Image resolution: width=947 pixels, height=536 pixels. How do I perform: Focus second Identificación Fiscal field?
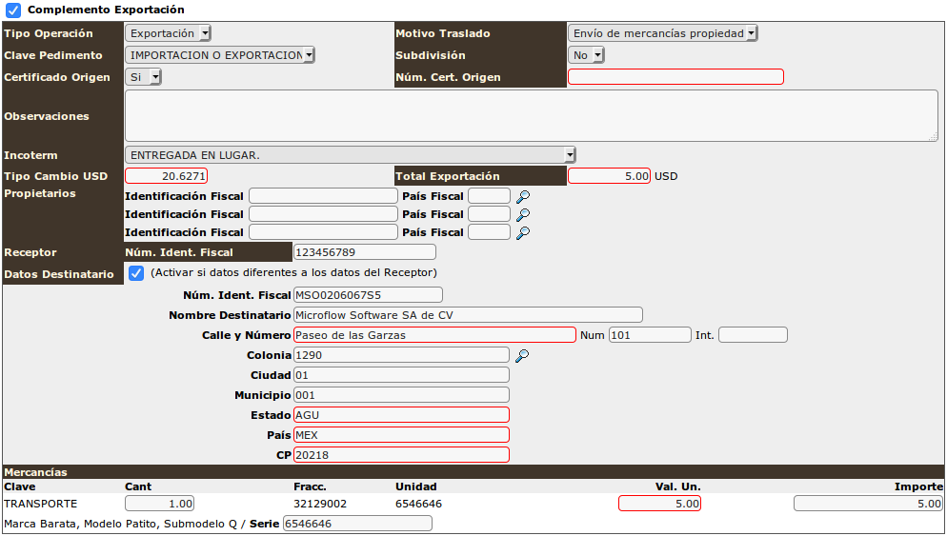(323, 213)
